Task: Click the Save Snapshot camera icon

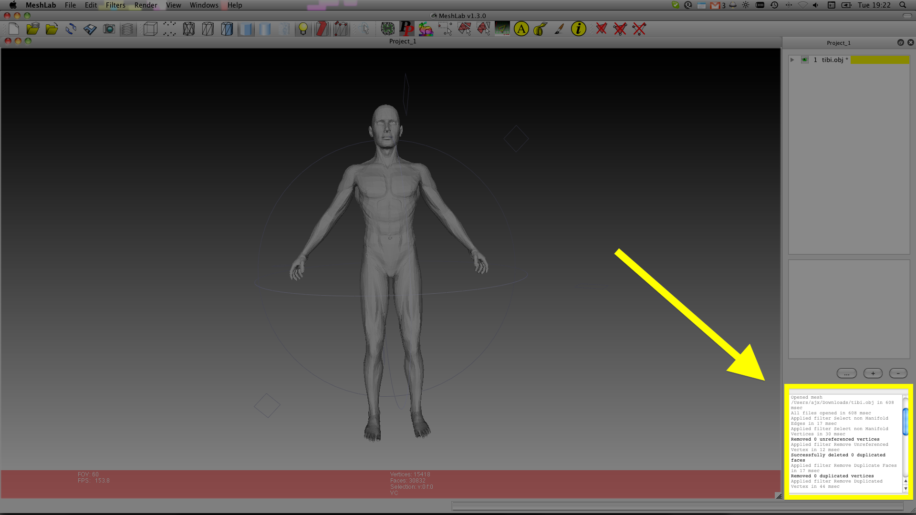Action: (109, 29)
